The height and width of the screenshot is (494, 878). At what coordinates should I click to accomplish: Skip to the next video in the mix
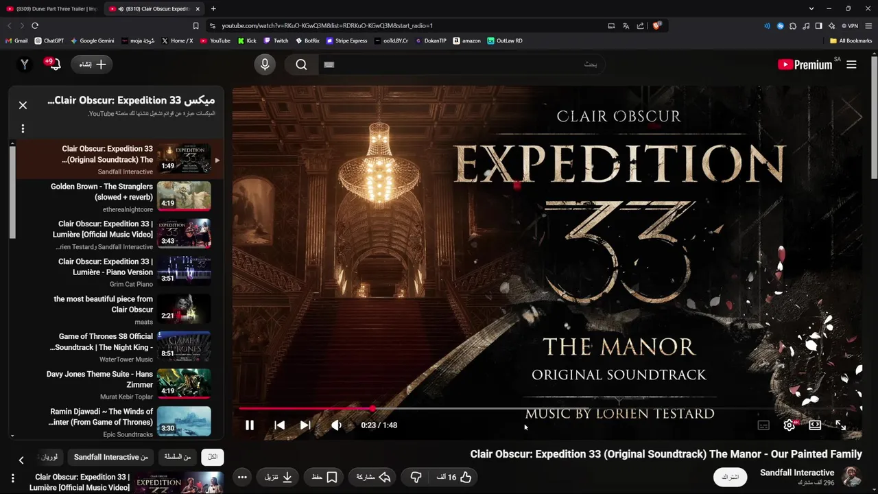pos(305,425)
